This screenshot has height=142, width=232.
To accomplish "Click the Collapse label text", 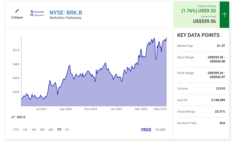I will coord(17,17).
